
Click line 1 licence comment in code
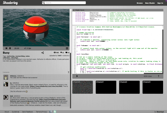(x=116, y=27)
